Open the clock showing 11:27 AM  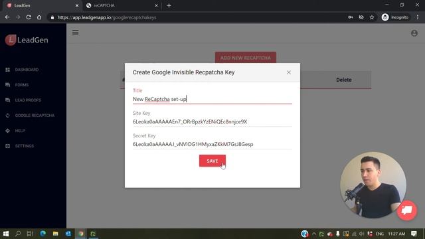pyautogui.click(x=396, y=234)
